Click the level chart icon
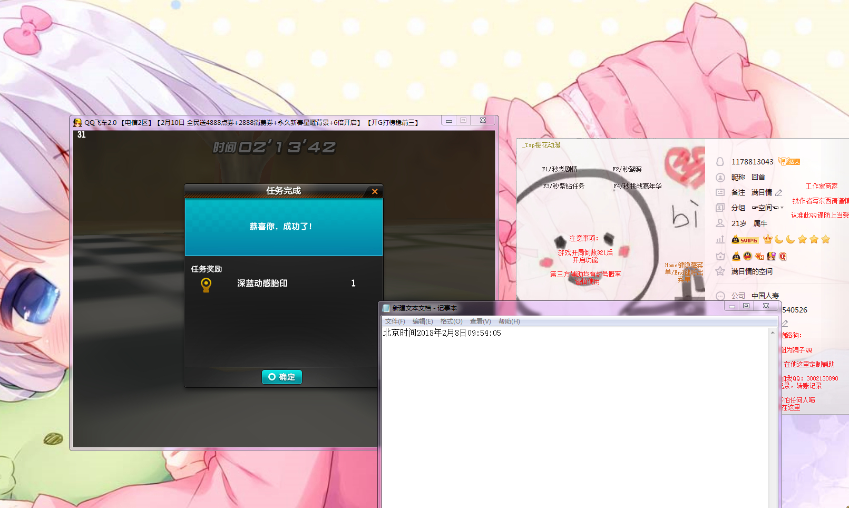This screenshot has height=508, width=849. (x=720, y=240)
